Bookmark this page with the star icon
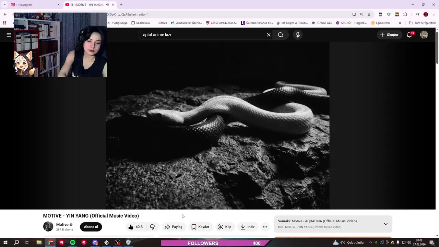The image size is (439, 247). [x=369, y=14]
